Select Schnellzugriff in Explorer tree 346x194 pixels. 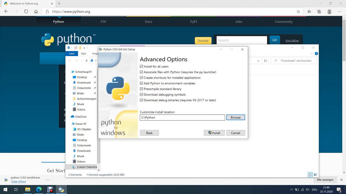[x=83, y=72]
